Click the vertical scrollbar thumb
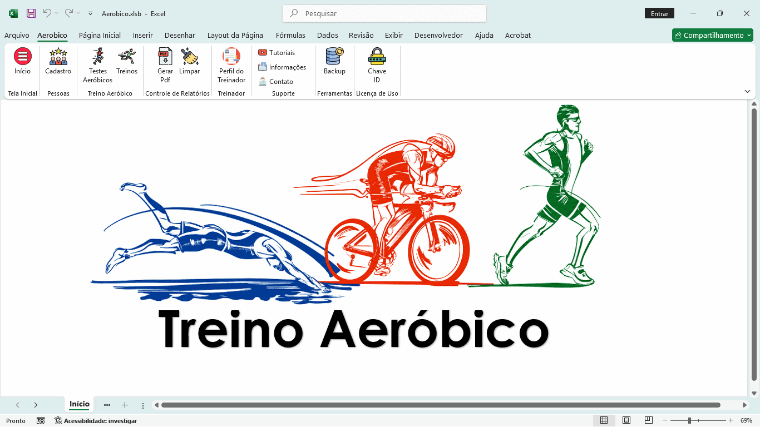Screen dimensions: 760x427 click(754, 245)
